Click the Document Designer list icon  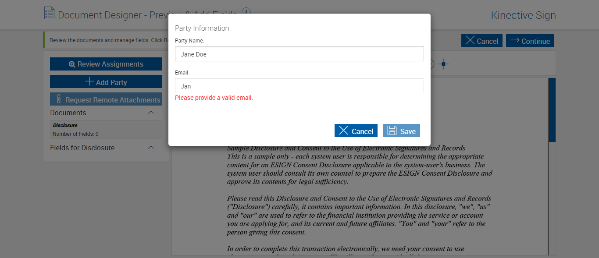click(50, 14)
